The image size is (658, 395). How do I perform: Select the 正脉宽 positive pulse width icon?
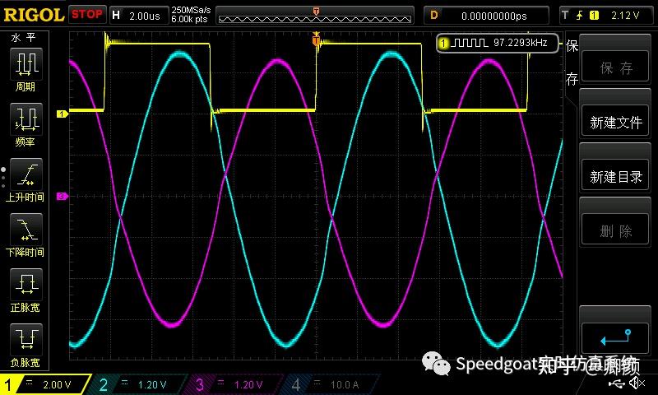pos(25,285)
